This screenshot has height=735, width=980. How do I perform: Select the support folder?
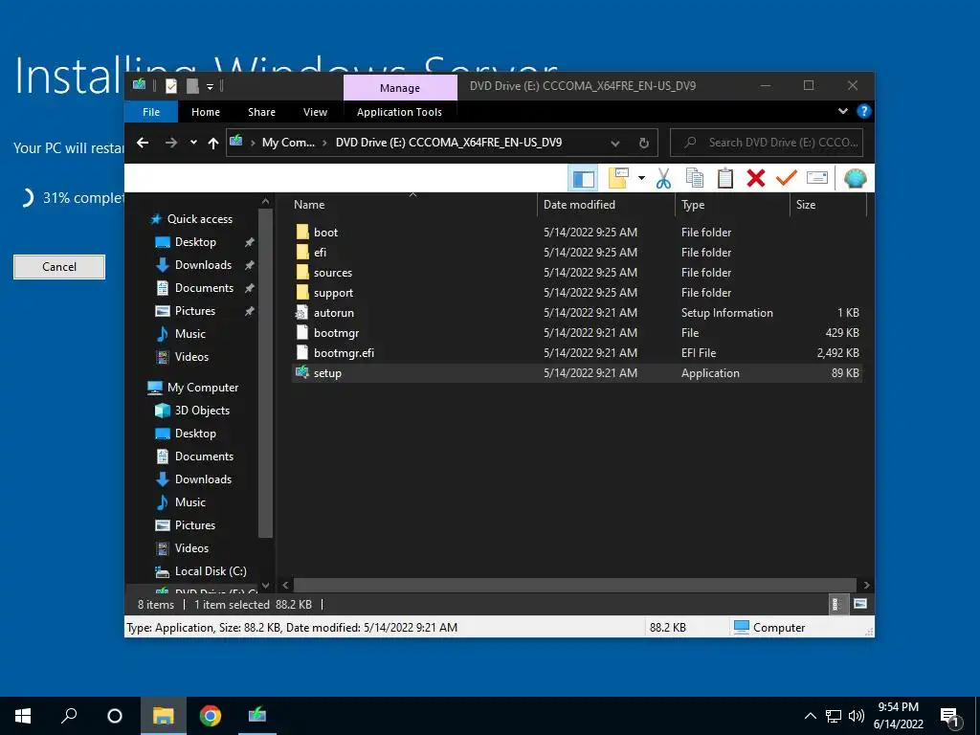click(577, 293)
